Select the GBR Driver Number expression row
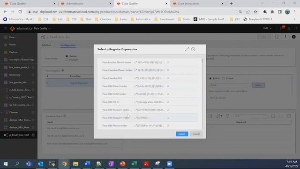The image size is (300, 169). (x=150, y=86)
